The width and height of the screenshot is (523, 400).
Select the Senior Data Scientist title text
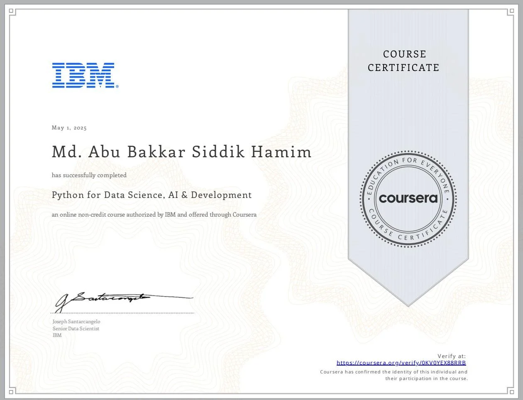coord(76,329)
